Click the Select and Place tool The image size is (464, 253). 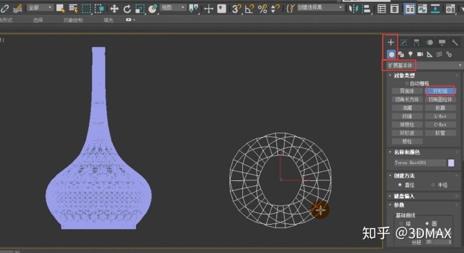(x=153, y=9)
